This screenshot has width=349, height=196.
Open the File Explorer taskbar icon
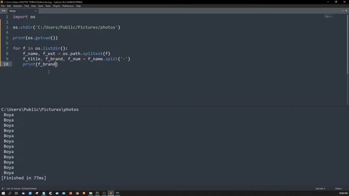(x=91, y=193)
